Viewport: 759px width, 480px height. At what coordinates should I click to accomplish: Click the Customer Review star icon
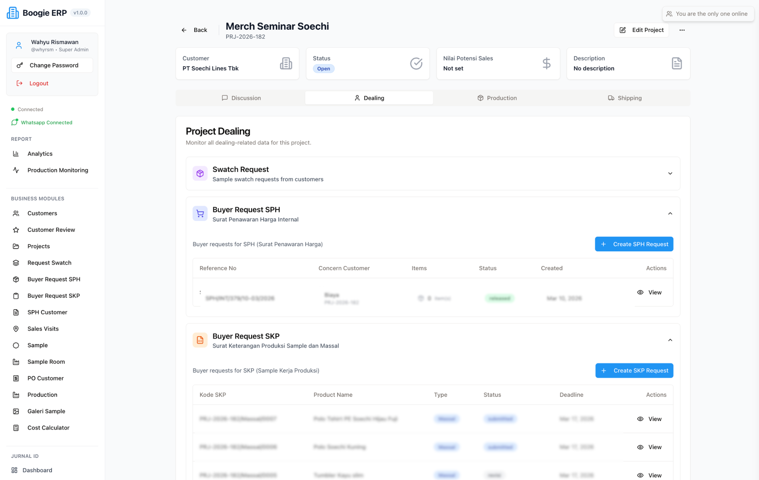[16, 230]
